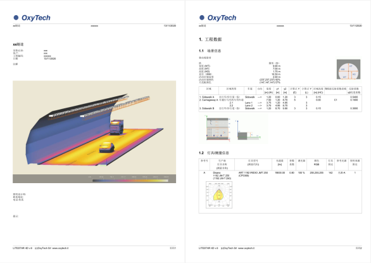
Task: Click the OxyTech logo on the right page
Action: pyautogui.click(x=218, y=18)
